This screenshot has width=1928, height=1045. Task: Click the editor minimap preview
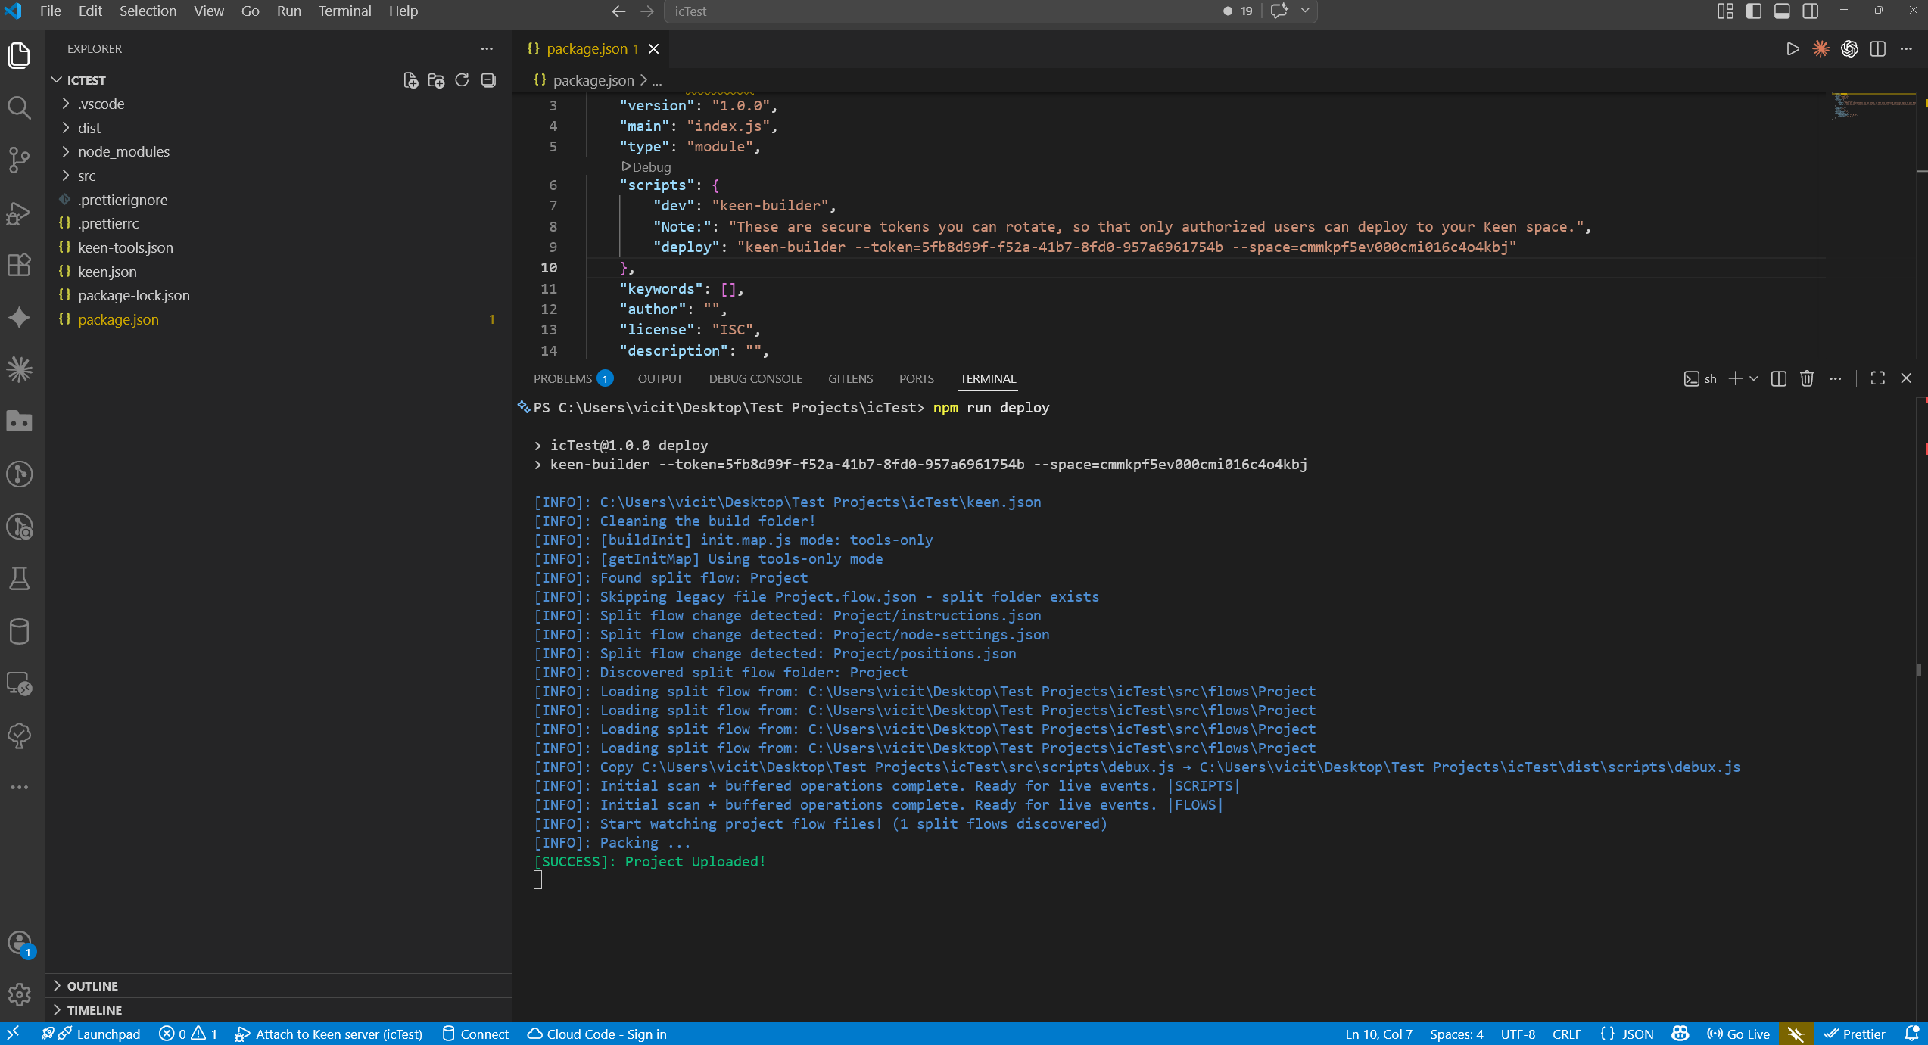coord(1874,106)
